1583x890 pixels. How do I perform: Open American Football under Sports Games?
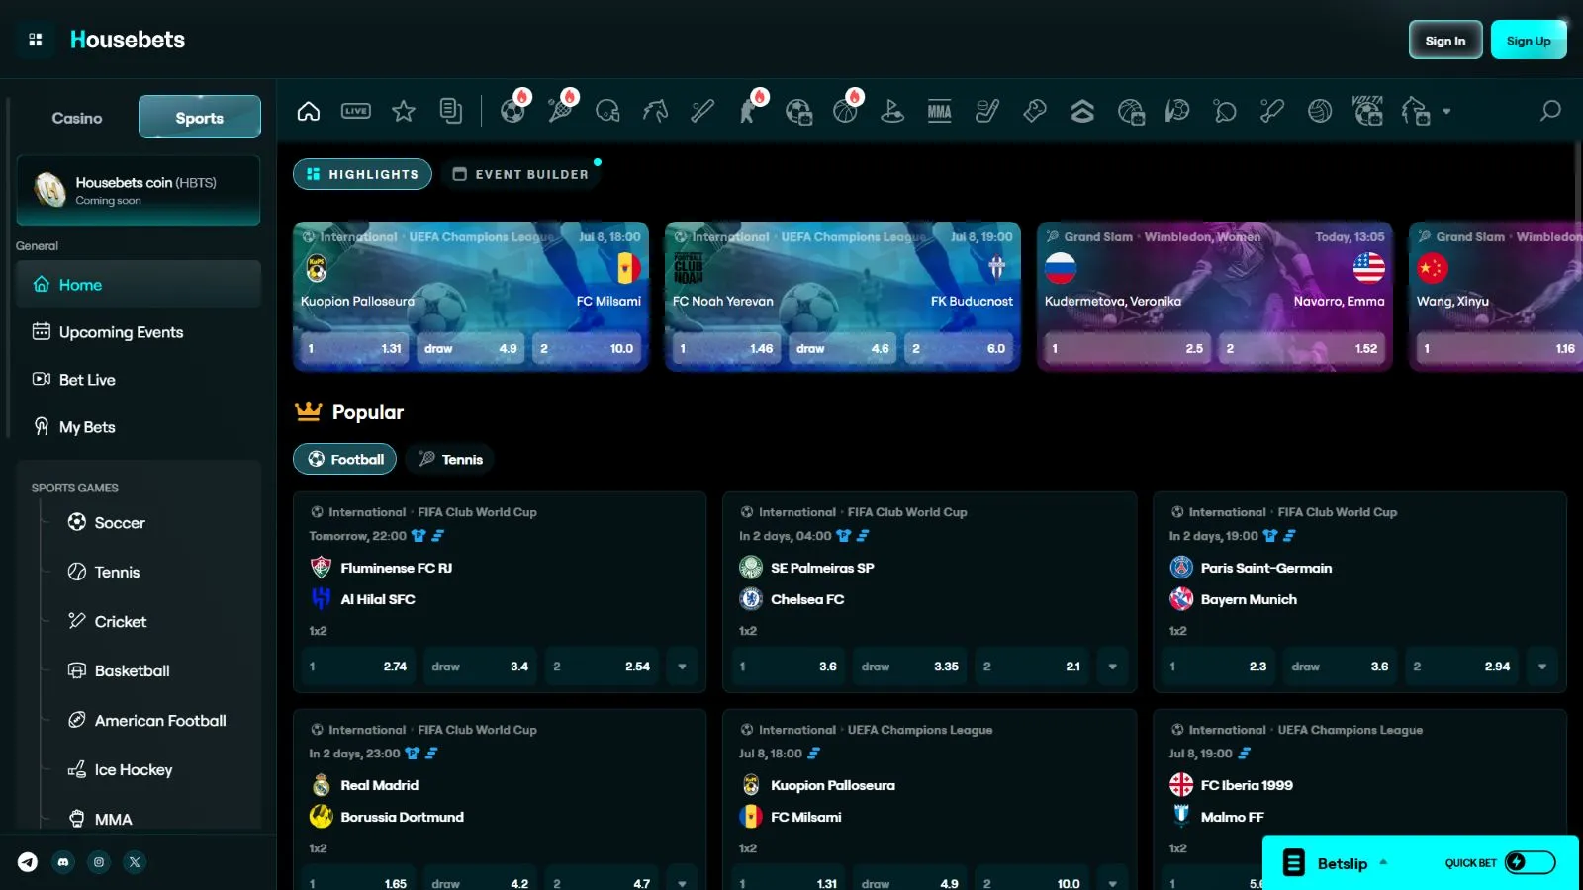click(x=148, y=720)
